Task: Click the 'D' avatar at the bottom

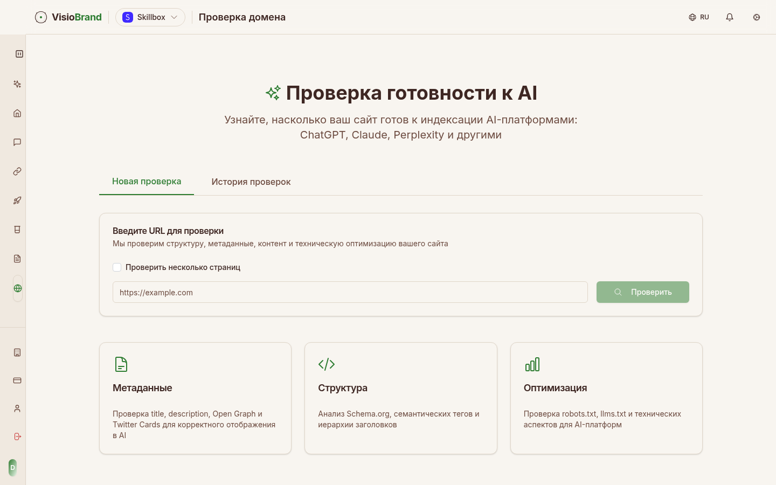Action: point(12,468)
